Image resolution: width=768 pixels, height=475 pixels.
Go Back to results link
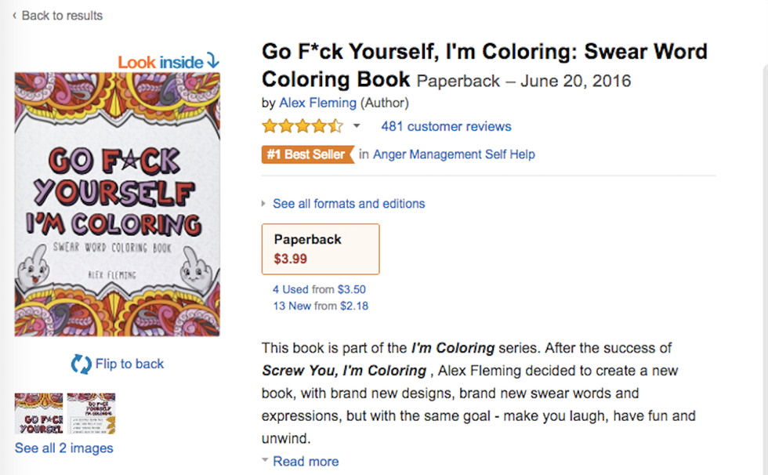[62, 16]
